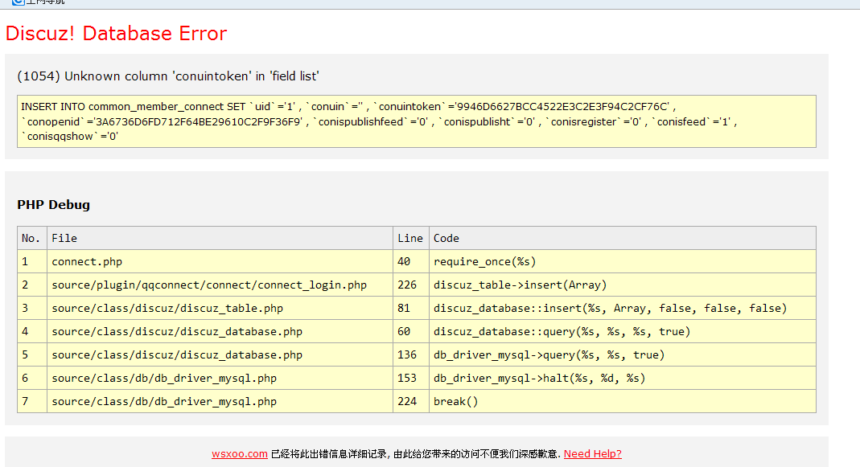Click line number 153 cell
Screen dimensions: 860x467
coord(411,379)
